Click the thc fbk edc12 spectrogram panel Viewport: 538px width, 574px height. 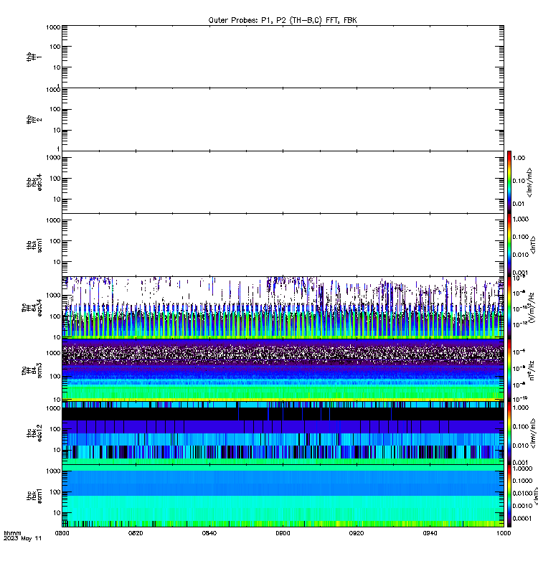(x=283, y=433)
